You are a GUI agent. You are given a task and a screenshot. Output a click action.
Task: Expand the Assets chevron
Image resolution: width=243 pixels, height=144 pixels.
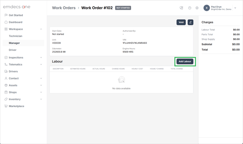point(41,85)
